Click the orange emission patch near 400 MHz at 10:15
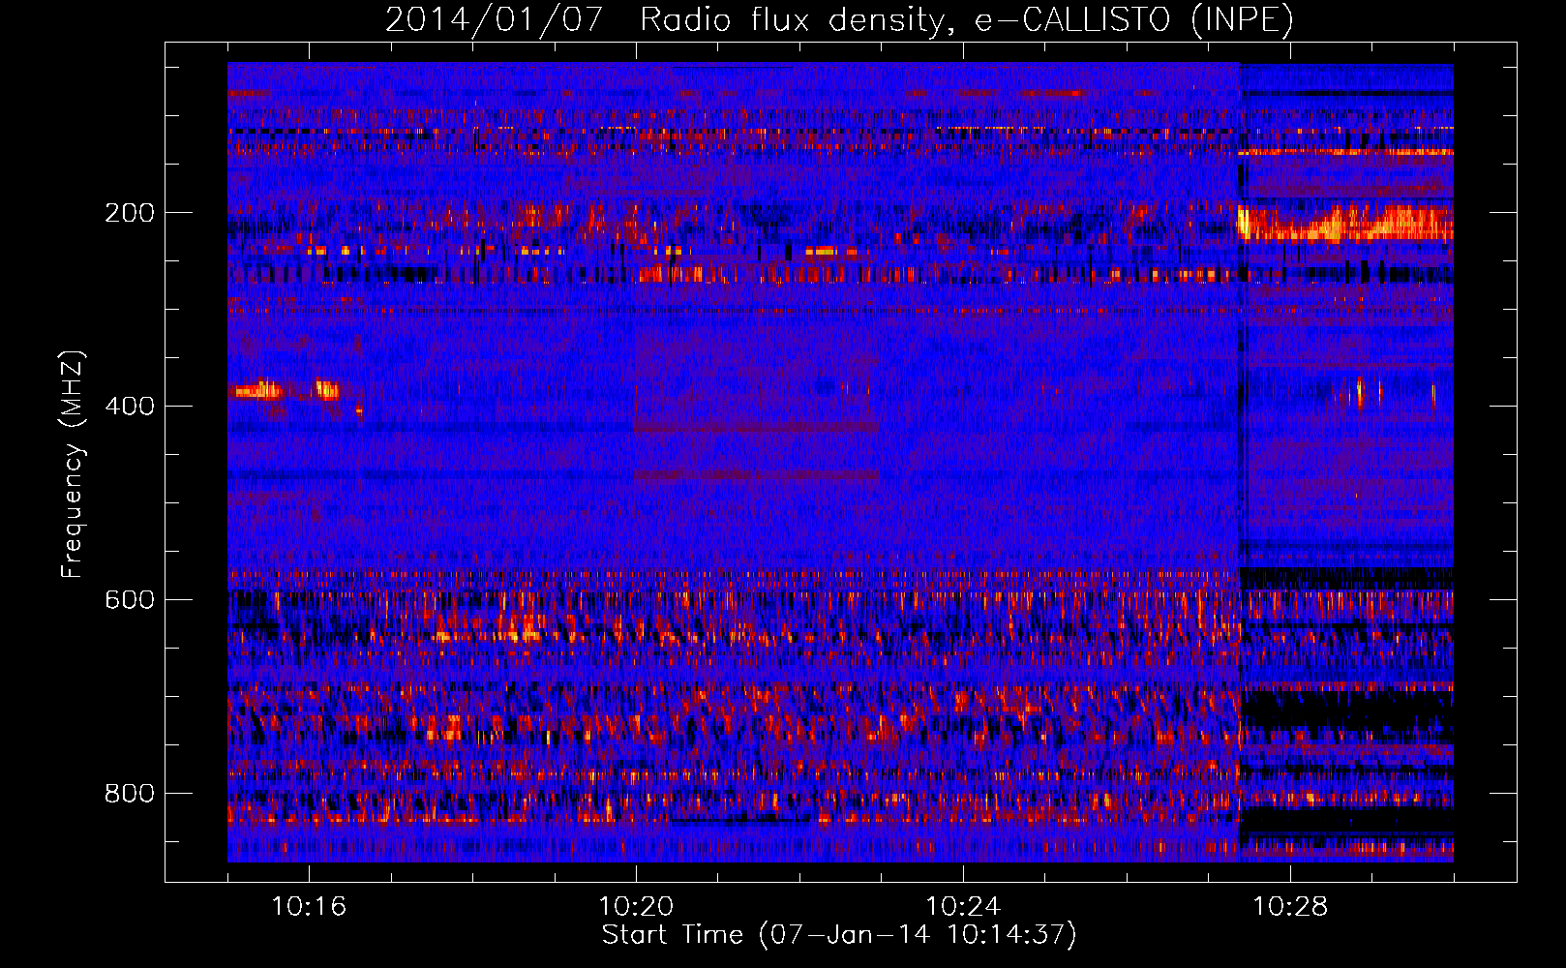The width and height of the screenshot is (1566, 968). (257, 390)
